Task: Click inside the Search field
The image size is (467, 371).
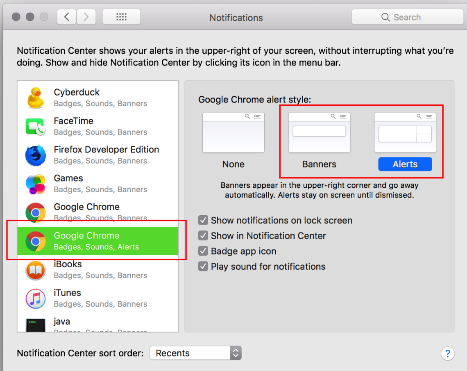Action: point(407,17)
